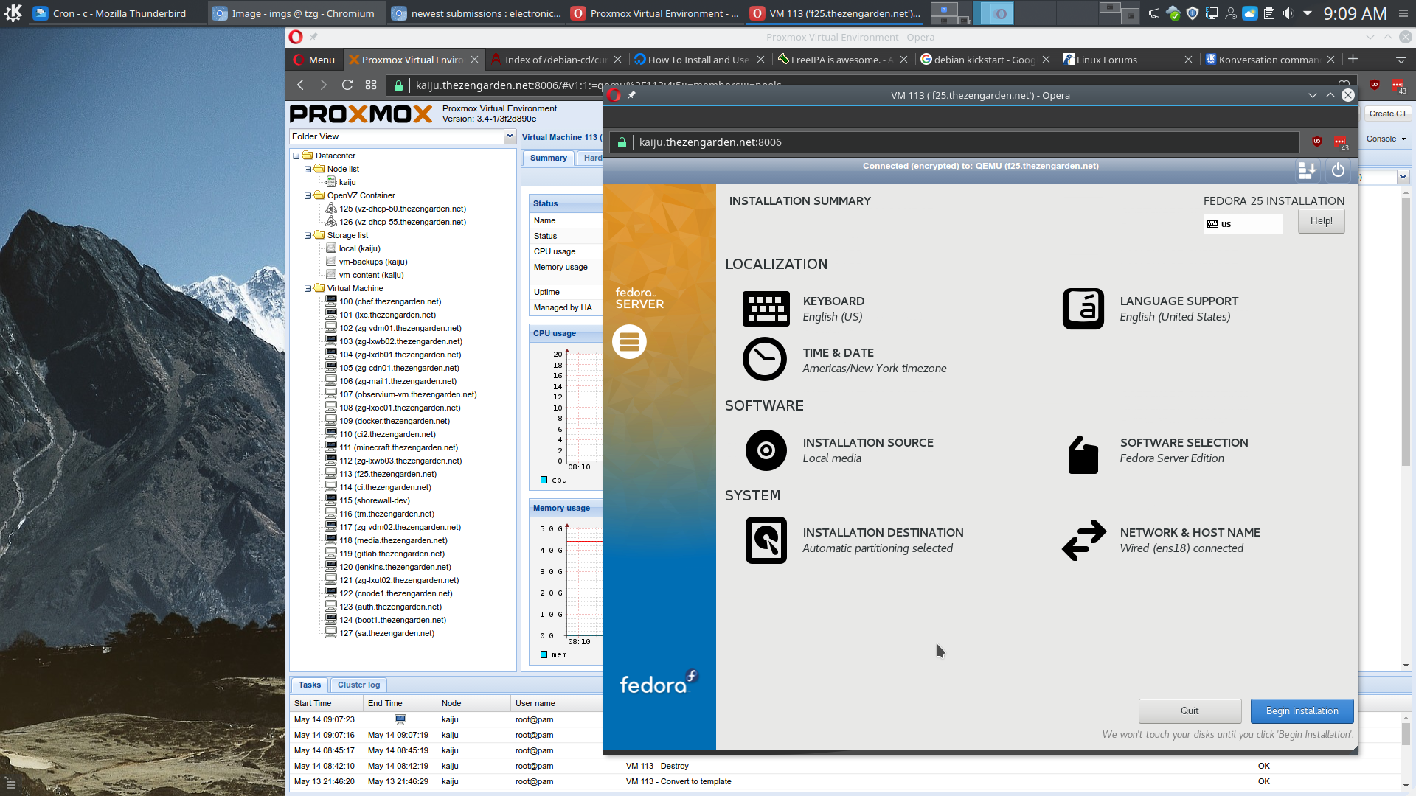This screenshot has height=796, width=1416.
Task: Open Software Selection package icon
Action: click(x=1083, y=454)
